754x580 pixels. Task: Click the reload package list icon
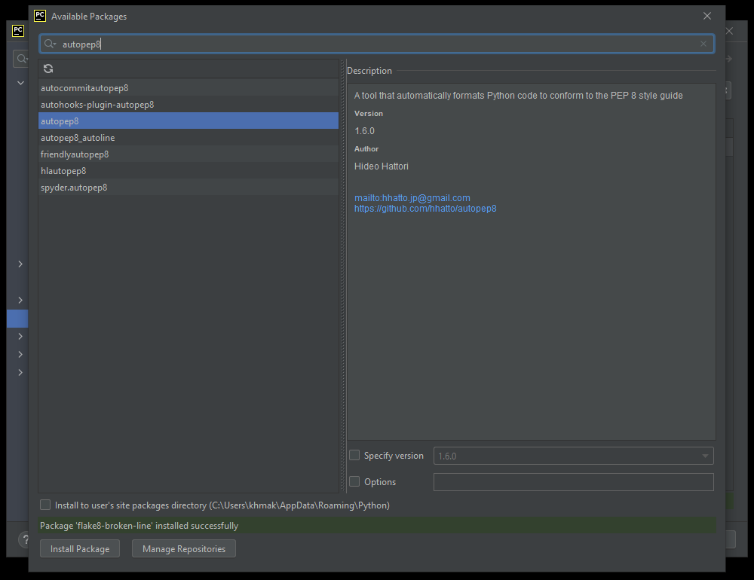tap(48, 69)
